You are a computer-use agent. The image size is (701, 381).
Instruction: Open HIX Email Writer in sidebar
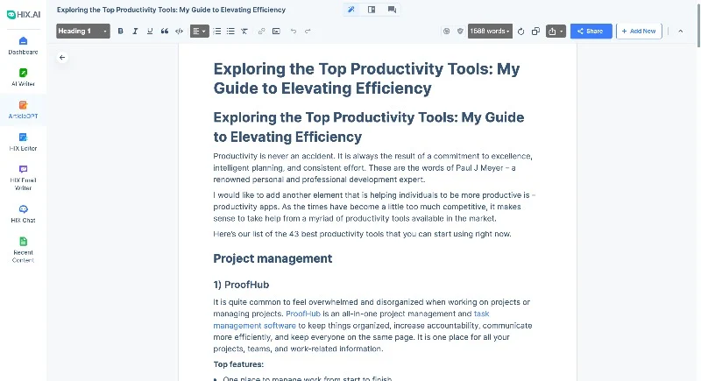coord(24,178)
